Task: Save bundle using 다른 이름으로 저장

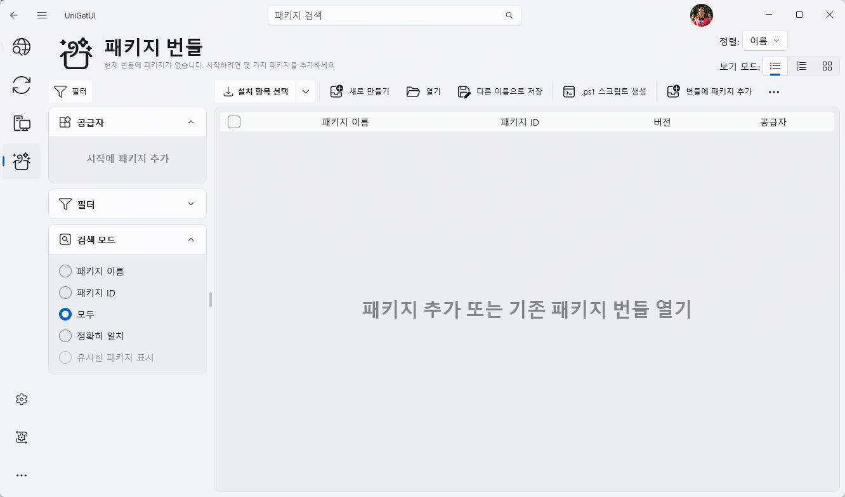Action: 500,91
